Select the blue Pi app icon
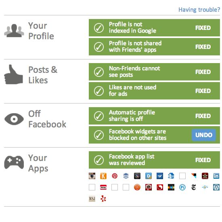The height and width of the screenshot is (222, 222). coord(182,187)
